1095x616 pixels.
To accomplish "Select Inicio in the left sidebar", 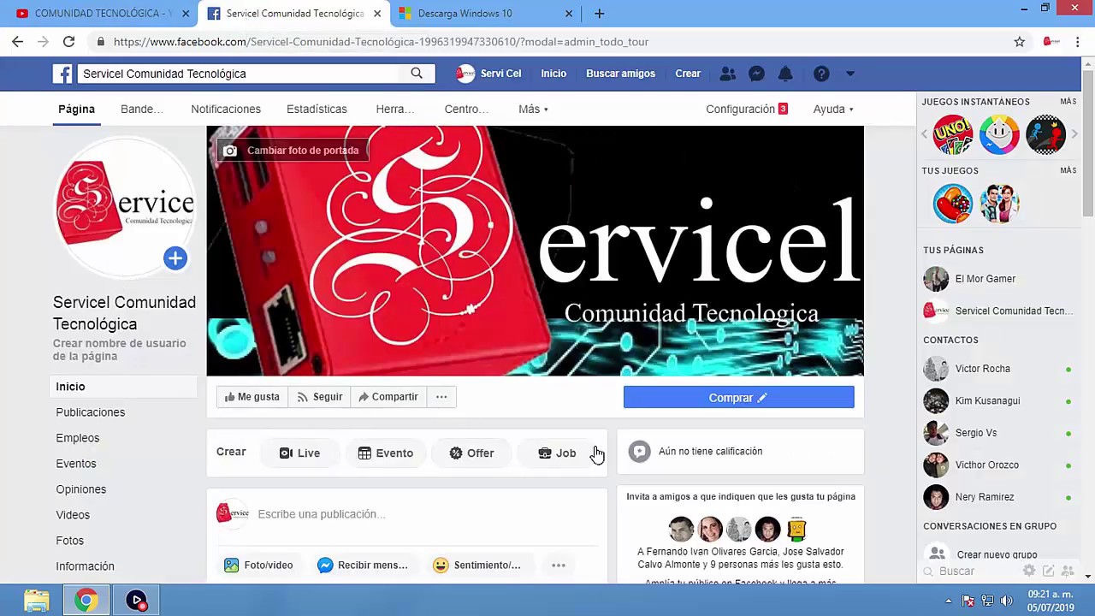I will pos(123,387).
